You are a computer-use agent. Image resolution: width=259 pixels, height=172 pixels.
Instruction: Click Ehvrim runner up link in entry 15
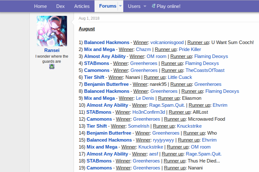(209, 140)
